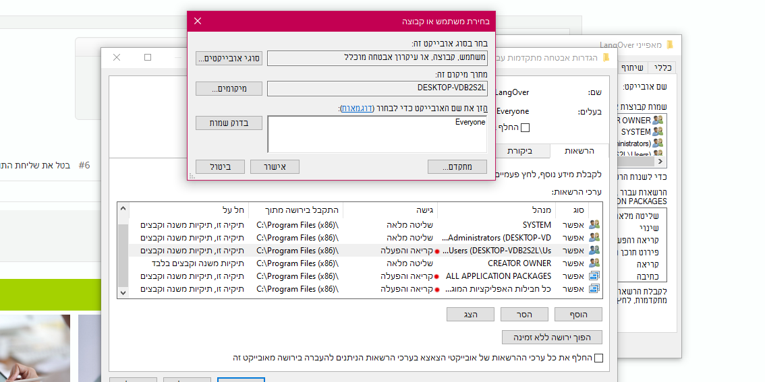Click the 'מיקומים...' button

point(229,89)
